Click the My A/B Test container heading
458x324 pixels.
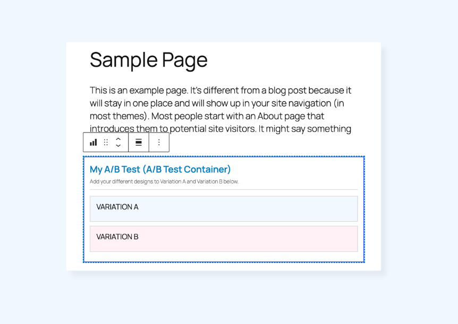pos(160,170)
